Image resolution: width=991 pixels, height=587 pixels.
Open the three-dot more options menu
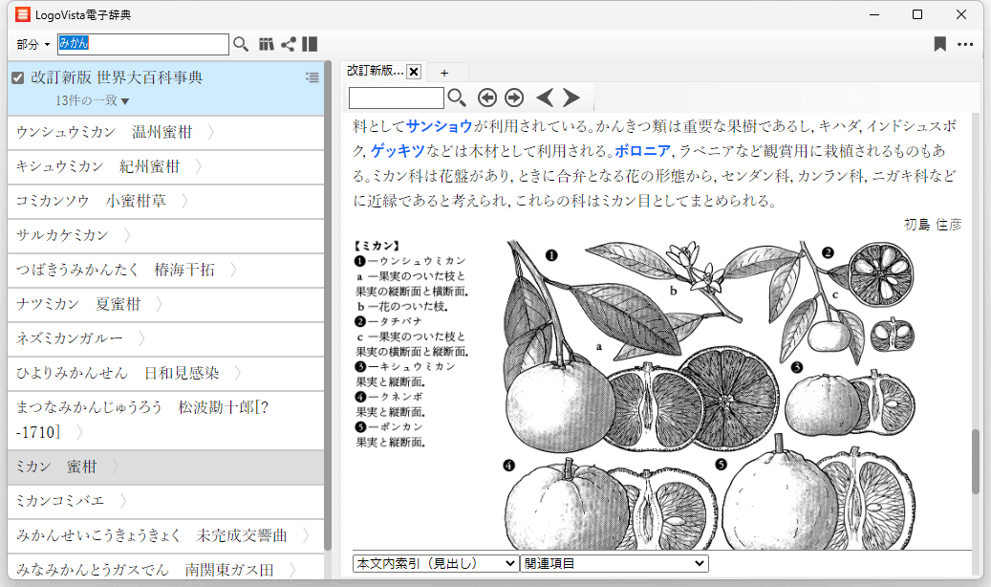click(x=965, y=44)
